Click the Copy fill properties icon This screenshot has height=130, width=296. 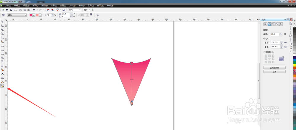point(97,15)
